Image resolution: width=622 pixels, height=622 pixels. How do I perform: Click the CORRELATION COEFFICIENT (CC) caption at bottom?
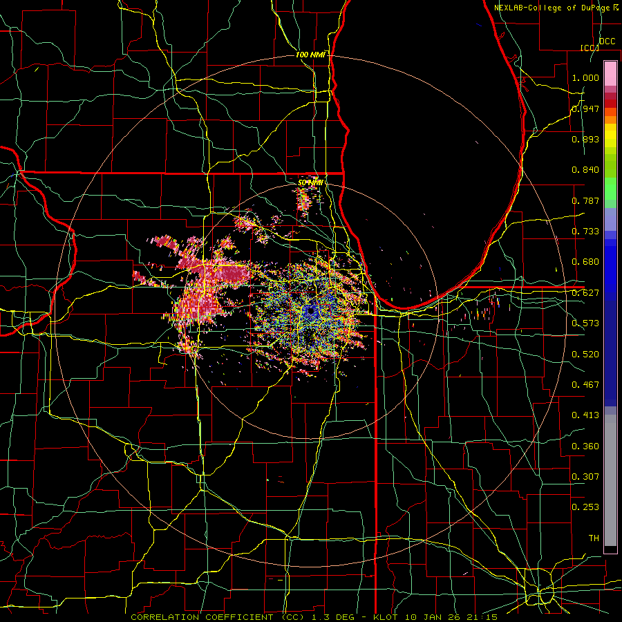[218, 617]
